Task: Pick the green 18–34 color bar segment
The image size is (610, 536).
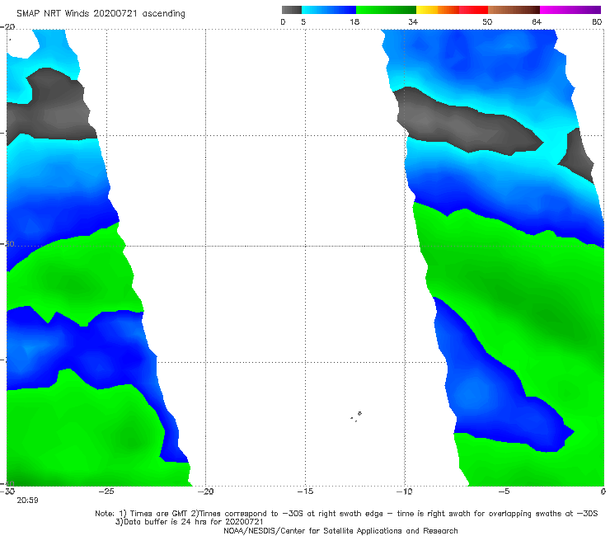Action: click(386, 10)
